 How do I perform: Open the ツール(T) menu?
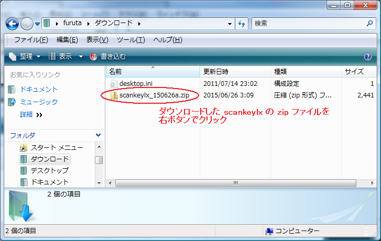coord(131,40)
